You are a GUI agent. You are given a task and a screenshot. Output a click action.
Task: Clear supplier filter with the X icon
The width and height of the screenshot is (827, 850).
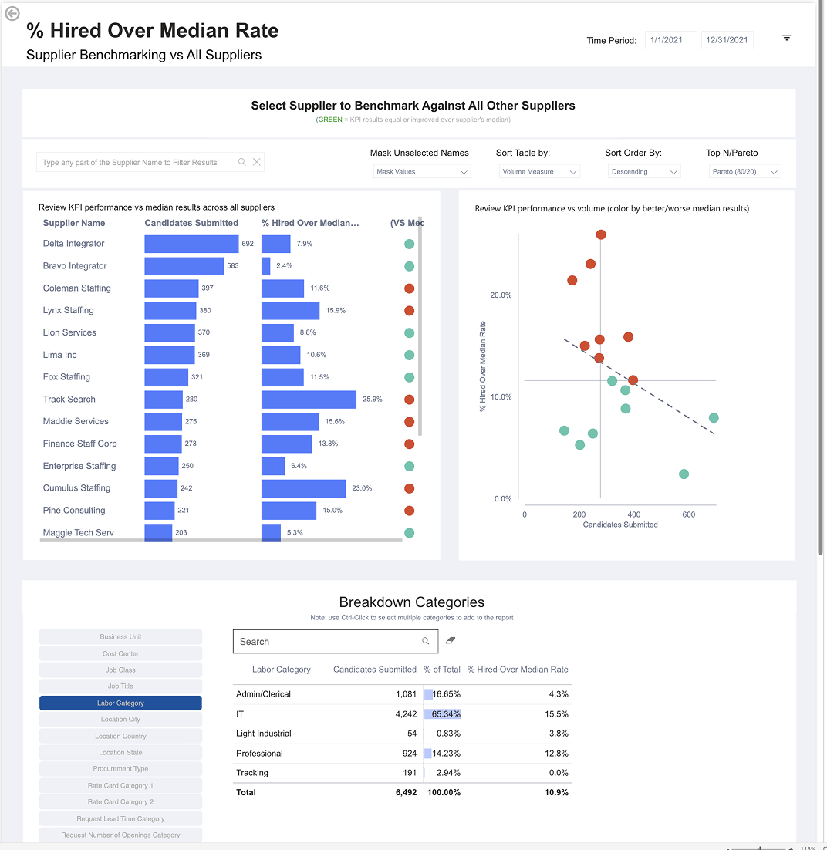[256, 162]
